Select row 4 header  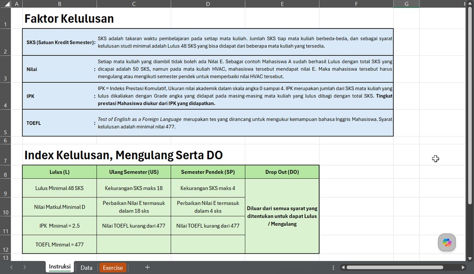pos(6,96)
